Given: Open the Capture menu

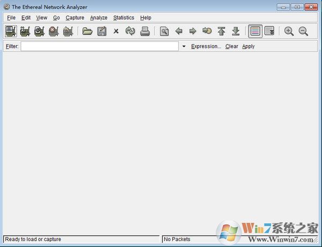Looking at the screenshot, I should [x=75, y=18].
